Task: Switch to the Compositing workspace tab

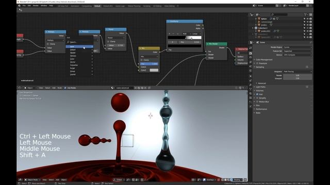Action: click(87, 6)
